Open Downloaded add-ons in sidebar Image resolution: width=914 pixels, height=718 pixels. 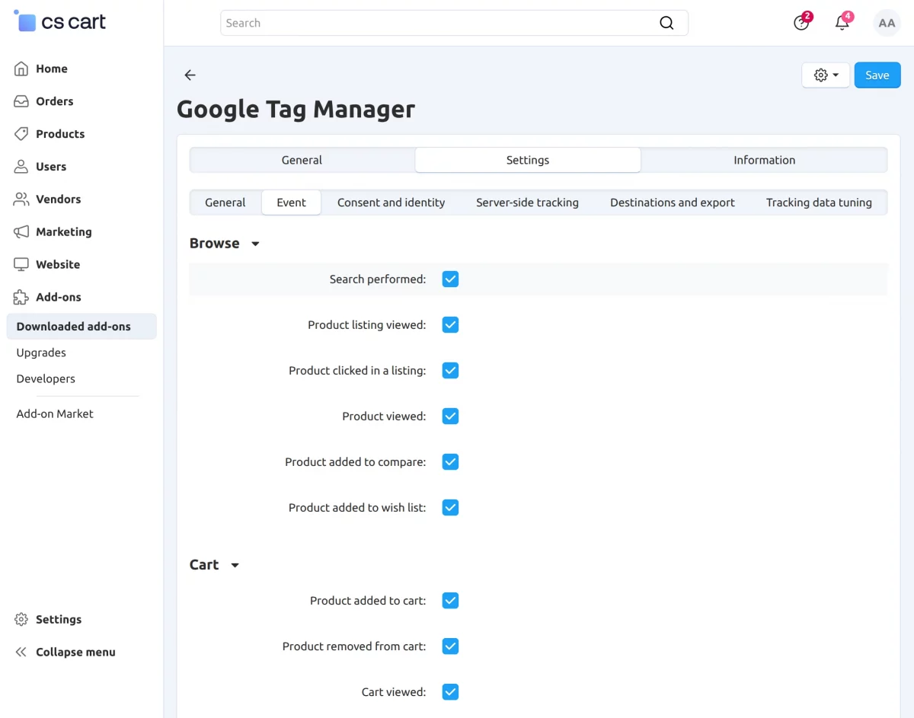pos(81,327)
